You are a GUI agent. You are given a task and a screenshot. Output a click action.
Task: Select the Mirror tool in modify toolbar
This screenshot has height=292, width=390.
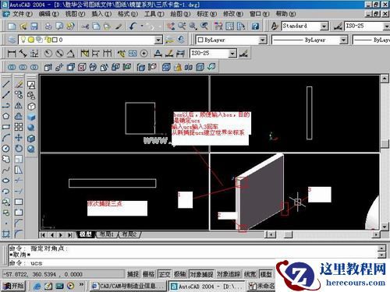(19, 106)
